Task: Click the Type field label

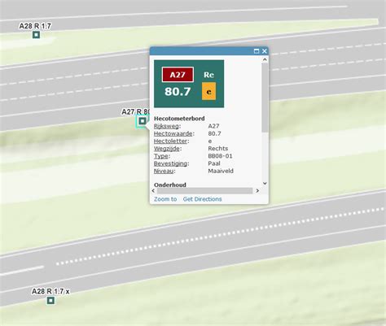Action: click(162, 156)
